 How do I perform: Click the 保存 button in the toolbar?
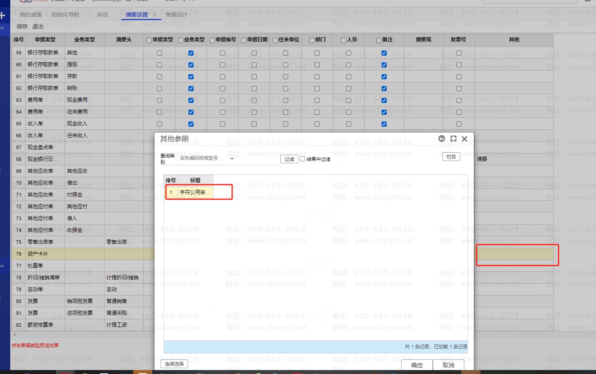pos(22,26)
